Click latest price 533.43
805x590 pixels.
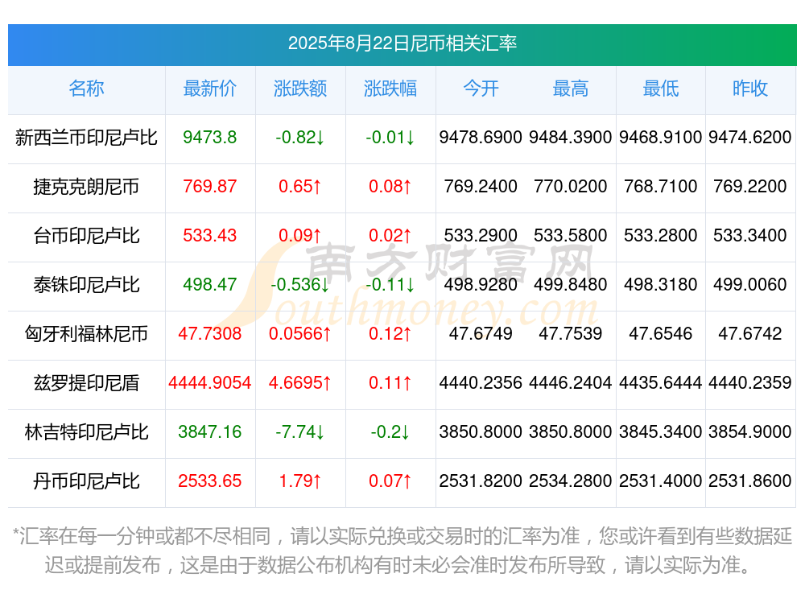tap(210, 235)
